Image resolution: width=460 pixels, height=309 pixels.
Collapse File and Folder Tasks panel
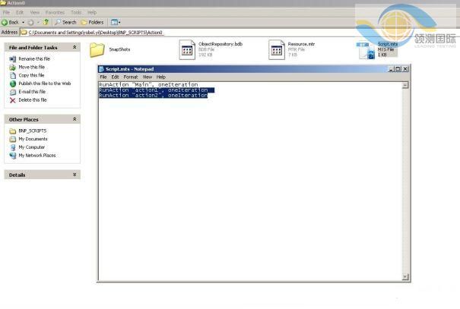[x=75, y=47]
